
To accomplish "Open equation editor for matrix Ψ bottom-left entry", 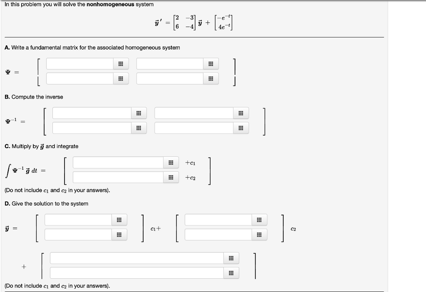I will tap(121, 78).
